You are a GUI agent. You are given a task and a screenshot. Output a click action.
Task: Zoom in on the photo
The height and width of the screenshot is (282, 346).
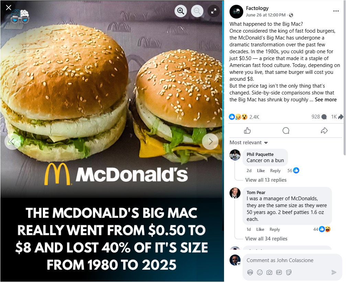(181, 11)
